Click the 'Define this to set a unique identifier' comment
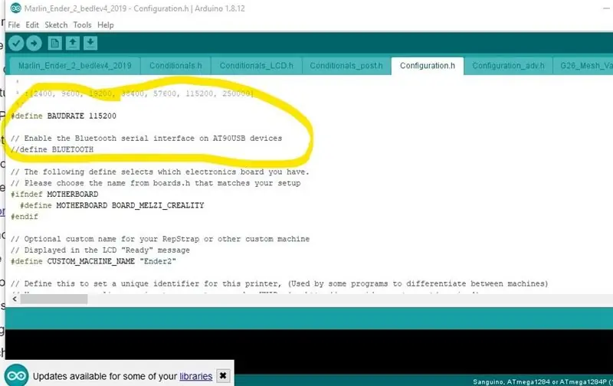Viewport: 613px width, 386px height. click(x=279, y=283)
